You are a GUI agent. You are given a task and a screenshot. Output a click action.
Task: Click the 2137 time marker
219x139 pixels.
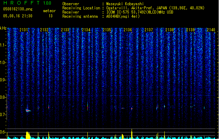149,30
